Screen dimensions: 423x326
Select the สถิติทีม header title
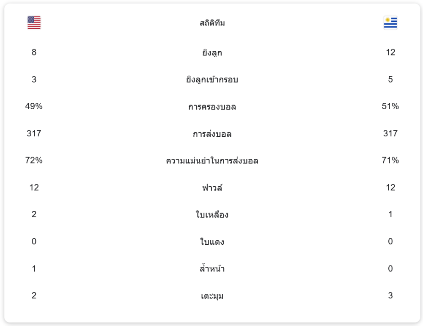(212, 23)
